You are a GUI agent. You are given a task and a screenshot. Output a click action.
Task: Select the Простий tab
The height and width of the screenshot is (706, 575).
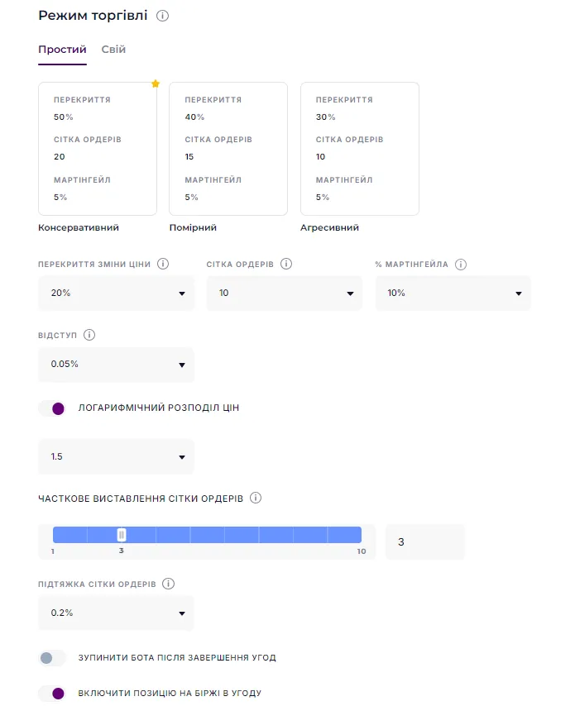click(62, 50)
